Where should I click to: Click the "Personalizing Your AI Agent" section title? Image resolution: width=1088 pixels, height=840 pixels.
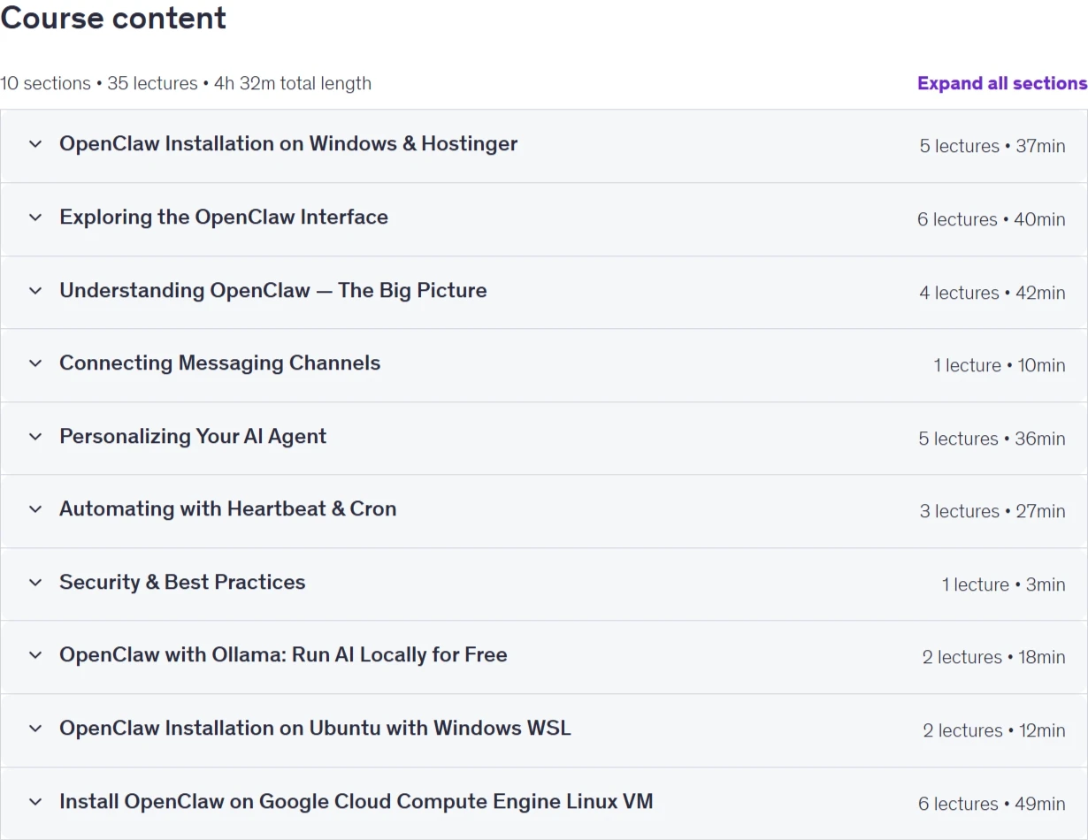[193, 436]
